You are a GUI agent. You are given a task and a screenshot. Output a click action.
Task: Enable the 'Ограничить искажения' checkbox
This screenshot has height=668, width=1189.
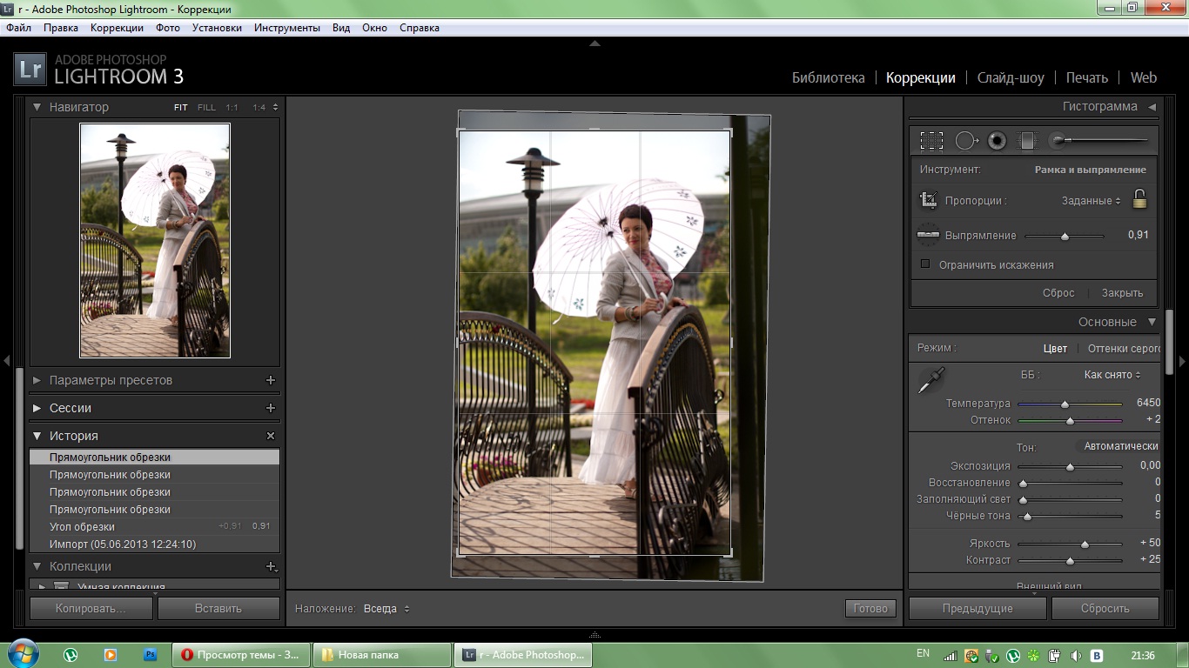925,264
